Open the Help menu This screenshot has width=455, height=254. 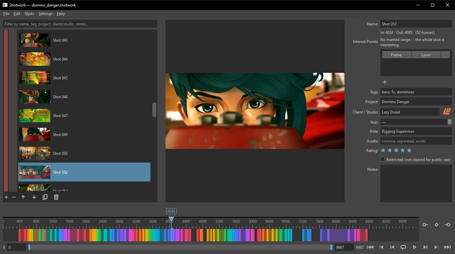61,14
